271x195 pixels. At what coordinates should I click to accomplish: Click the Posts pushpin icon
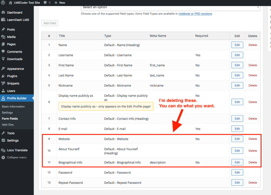point(3,29)
